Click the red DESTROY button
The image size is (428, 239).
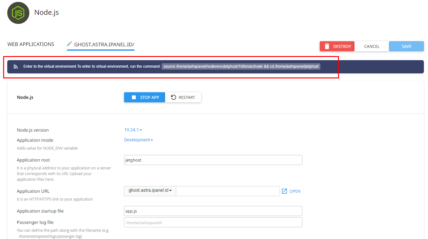[x=337, y=46]
